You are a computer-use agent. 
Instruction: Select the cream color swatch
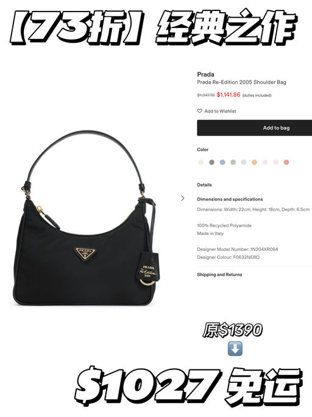point(201,162)
